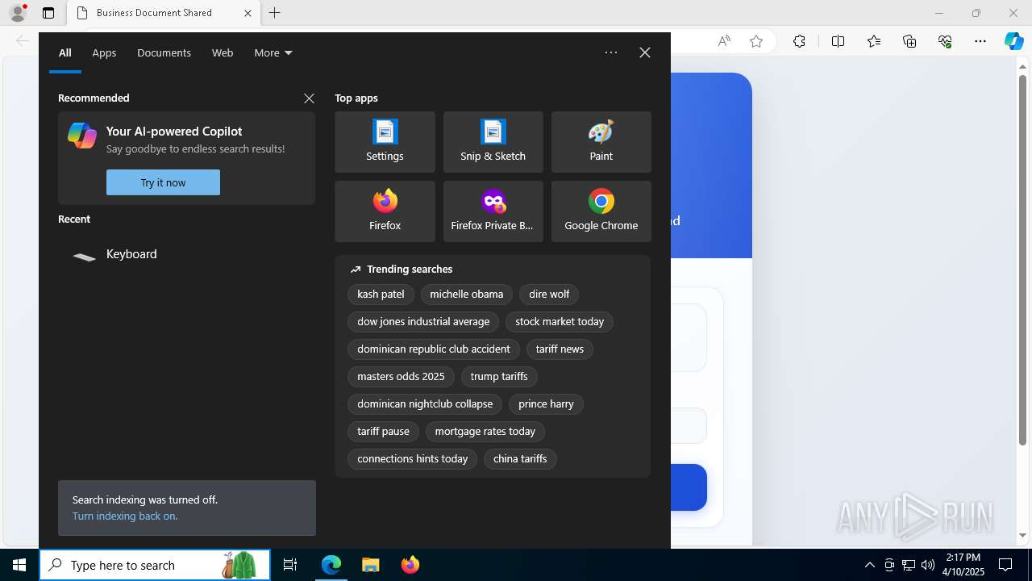Open Edge Settings and more menu
The height and width of the screenshot is (581, 1032).
(980, 41)
